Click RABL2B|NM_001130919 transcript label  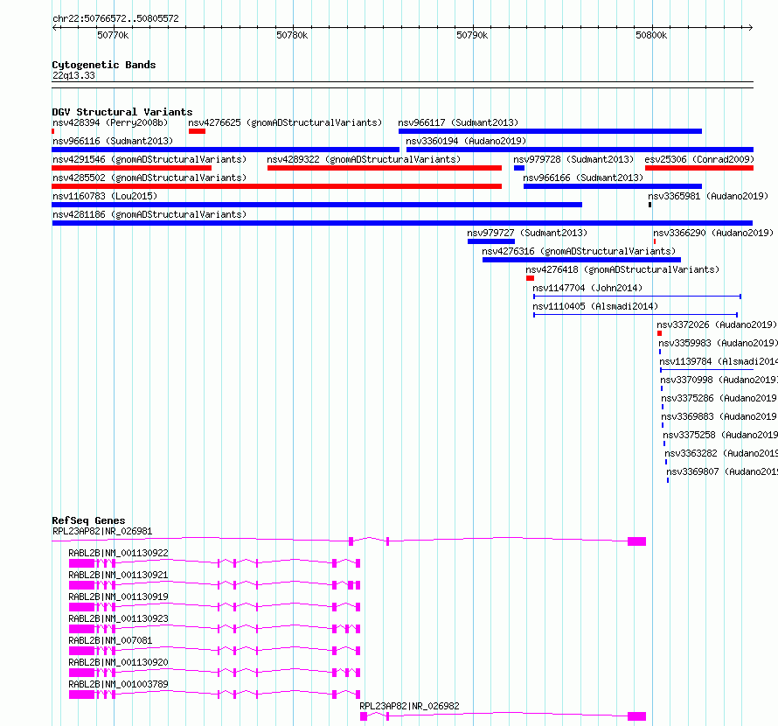click(x=118, y=597)
